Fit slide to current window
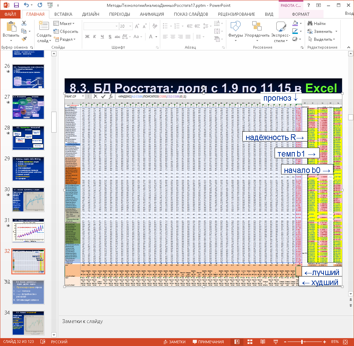 click(x=345, y=342)
